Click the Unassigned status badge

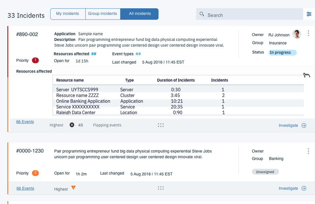[x=265, y=172]
